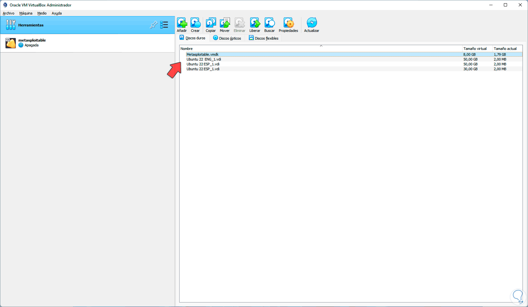
Task: Click the 30,00 GB virtual size cell
Action: coord(470,69)
